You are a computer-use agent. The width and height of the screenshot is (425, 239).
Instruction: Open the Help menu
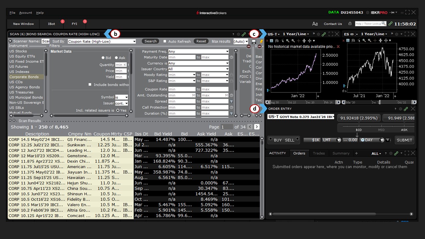click(40, 13)
